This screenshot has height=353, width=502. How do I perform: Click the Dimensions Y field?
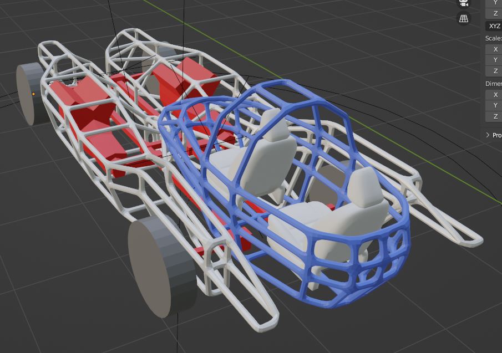click(x=494, y=105)
